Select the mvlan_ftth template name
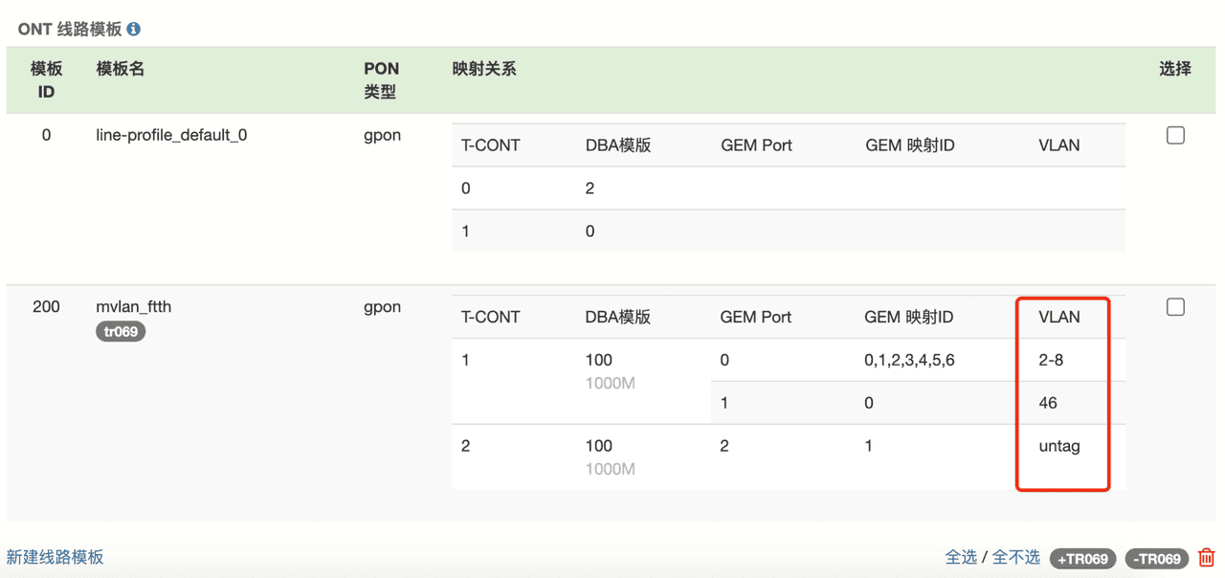Image resolution: width=1225 pixels, height=578 pixels. (134, 307)
